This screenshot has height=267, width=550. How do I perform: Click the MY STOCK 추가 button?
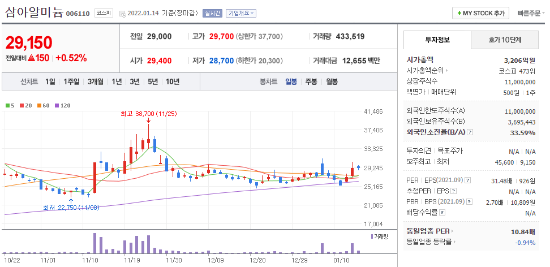pyautogui.click(x=480, y=14)
